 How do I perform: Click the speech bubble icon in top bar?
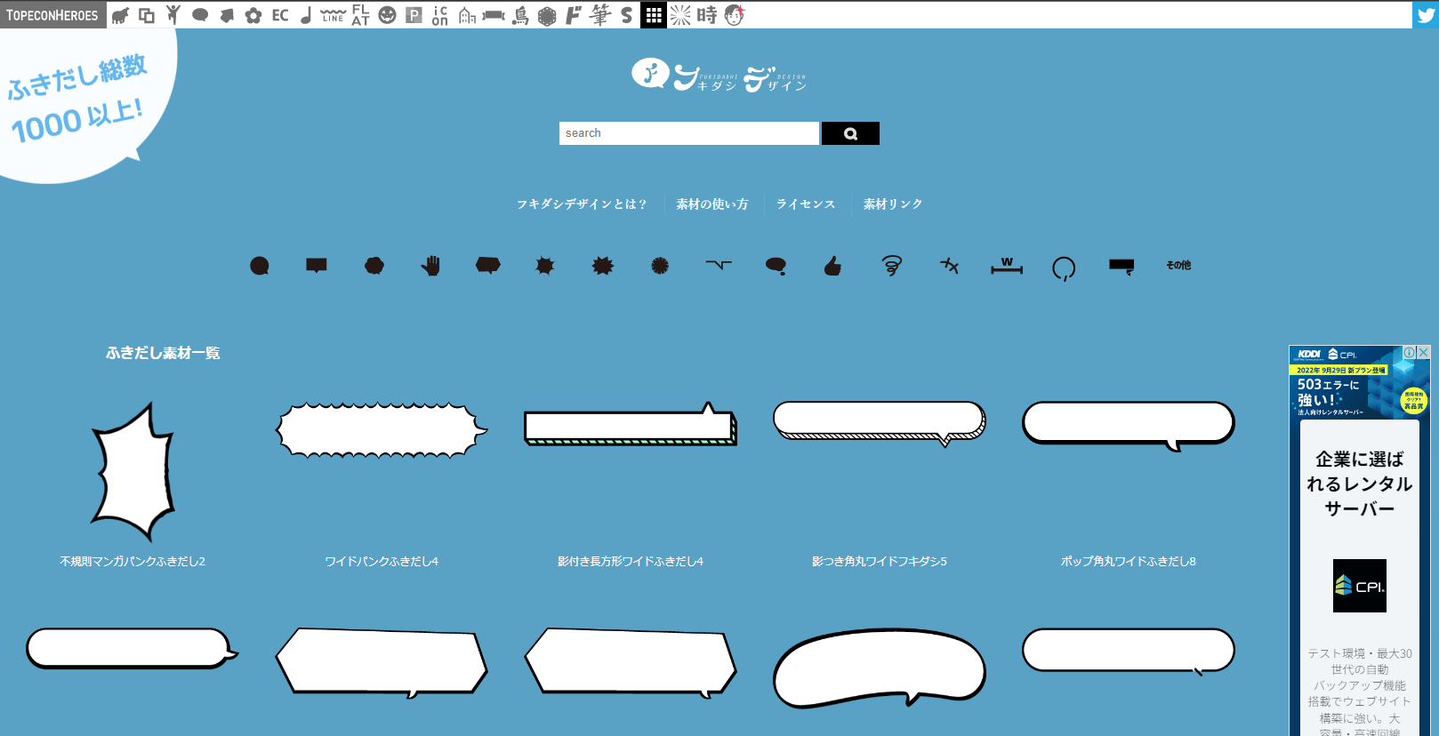[200, 15]
